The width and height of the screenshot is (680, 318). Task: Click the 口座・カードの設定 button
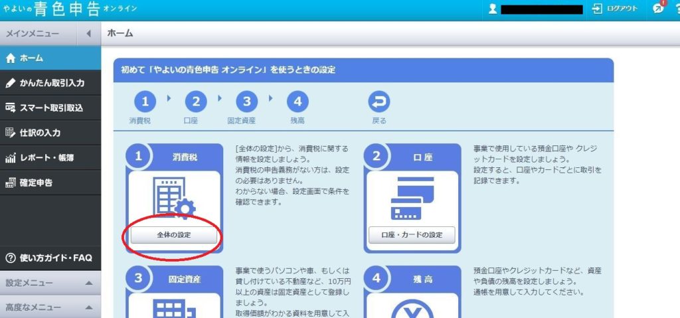[412, 235]
